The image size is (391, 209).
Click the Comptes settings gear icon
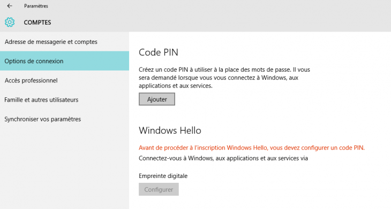click(x=10, y=22)
